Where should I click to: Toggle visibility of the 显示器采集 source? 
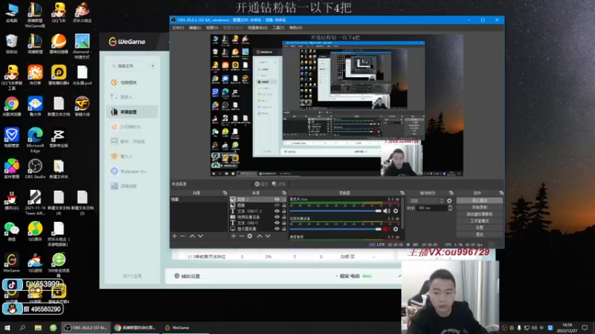coord(277,229)
